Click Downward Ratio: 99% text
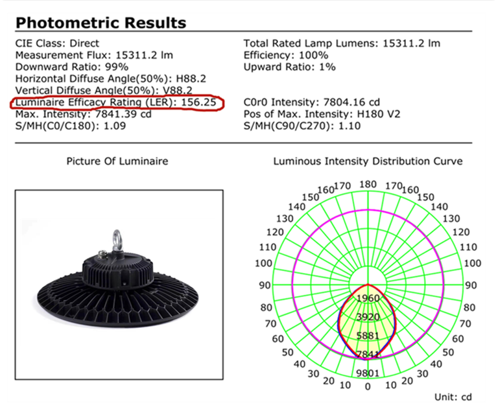498x411 pixels. click(72, 67)
